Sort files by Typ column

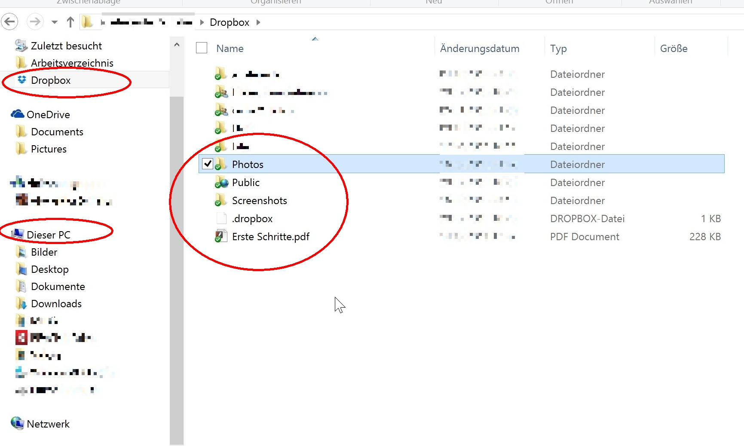[x=558, y=49]
